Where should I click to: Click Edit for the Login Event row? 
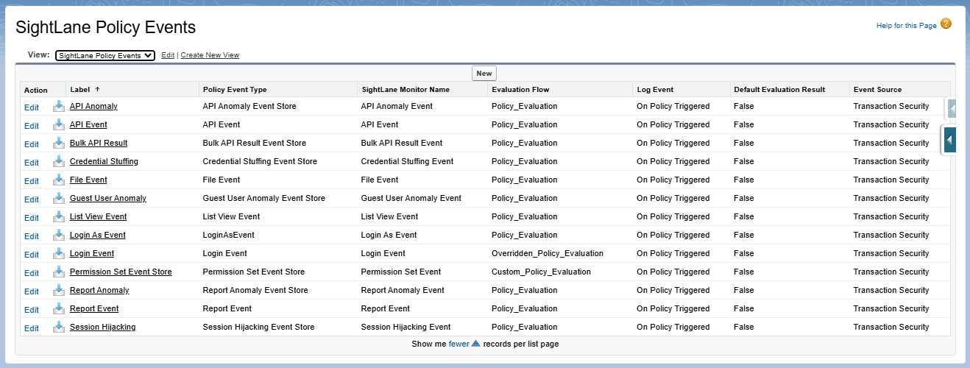coord(32,255)
